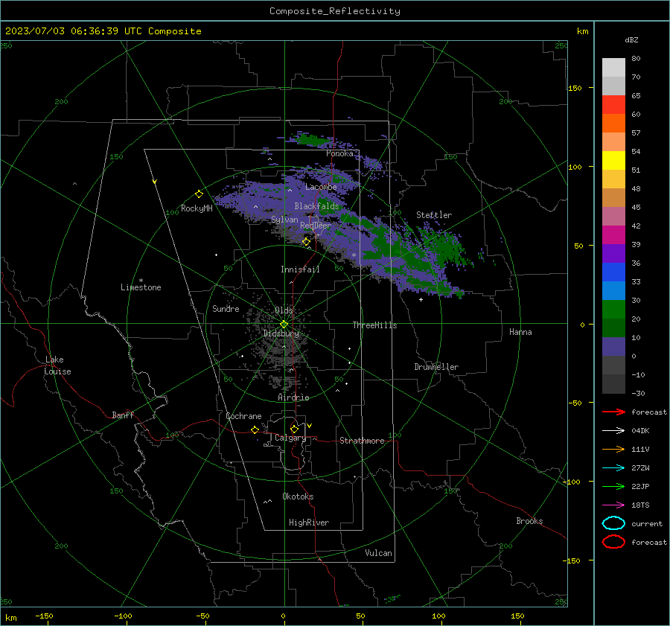Click the Hanna town label
Image resolution: width=670 pixels, height=626 pixels.
coord(520,332)
